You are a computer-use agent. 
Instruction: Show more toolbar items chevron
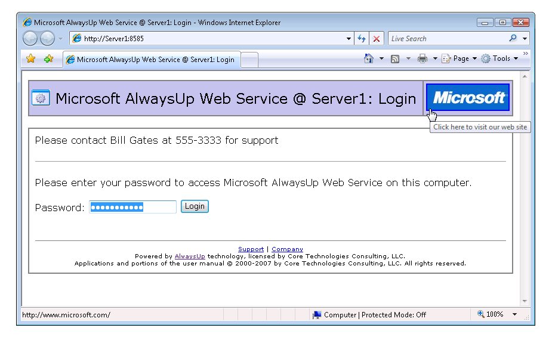coord(526,54)
